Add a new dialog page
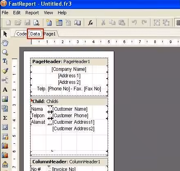180x171 pixels. [x=59, y=23]
